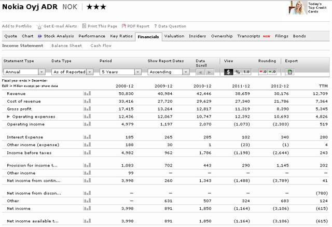
Task: Open the Ownership tab
Action: coord(222,36)
